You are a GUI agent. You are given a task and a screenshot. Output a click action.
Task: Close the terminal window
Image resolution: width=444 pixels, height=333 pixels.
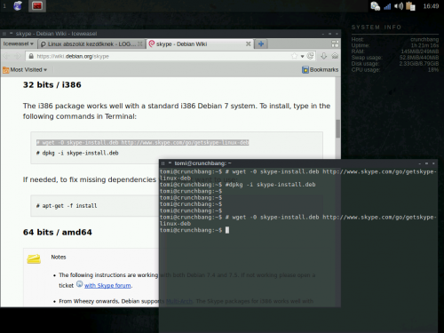[x=433, y=163]
